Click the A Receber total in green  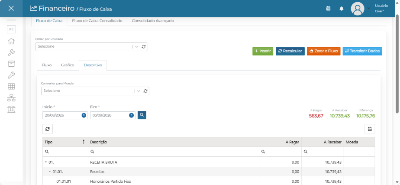[340, 116]
